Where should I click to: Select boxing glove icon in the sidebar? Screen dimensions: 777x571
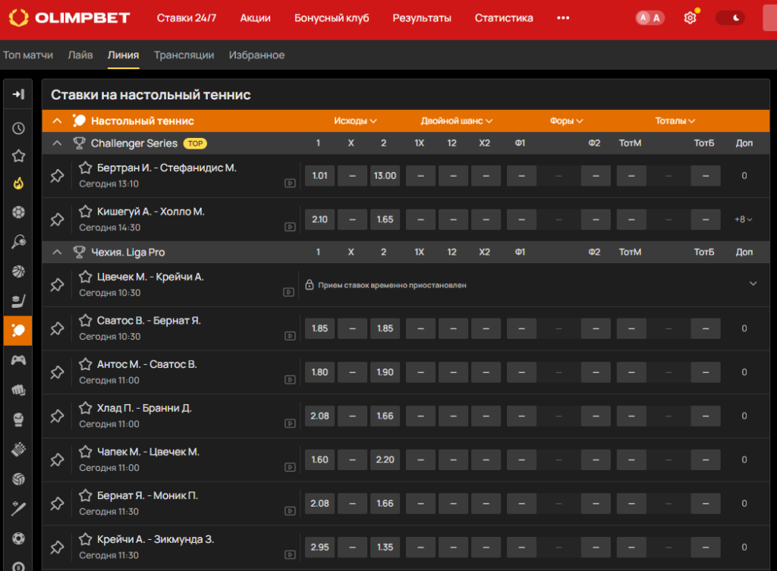18,420
